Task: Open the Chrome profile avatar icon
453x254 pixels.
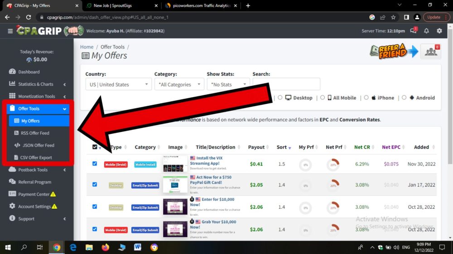Action: [x=417, y=17]
